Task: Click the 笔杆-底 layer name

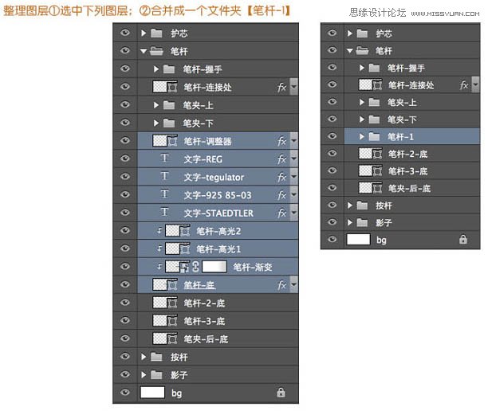Action: [199, 285]
